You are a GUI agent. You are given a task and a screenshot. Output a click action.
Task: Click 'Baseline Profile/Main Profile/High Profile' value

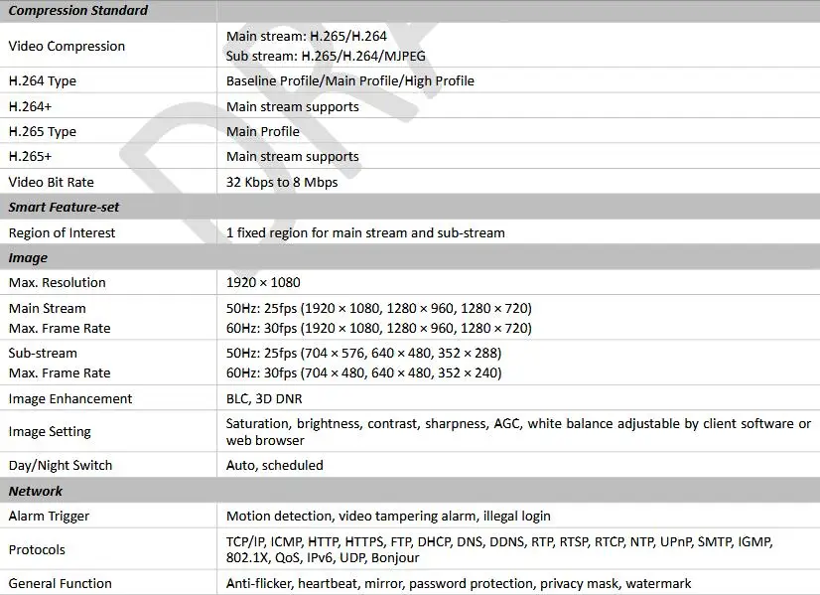click(x=350, y=81)
